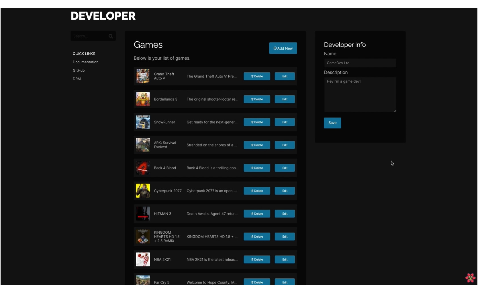
Task: Click Cyberpunk 2077 cover thumbnail
Action: point(143,191)
